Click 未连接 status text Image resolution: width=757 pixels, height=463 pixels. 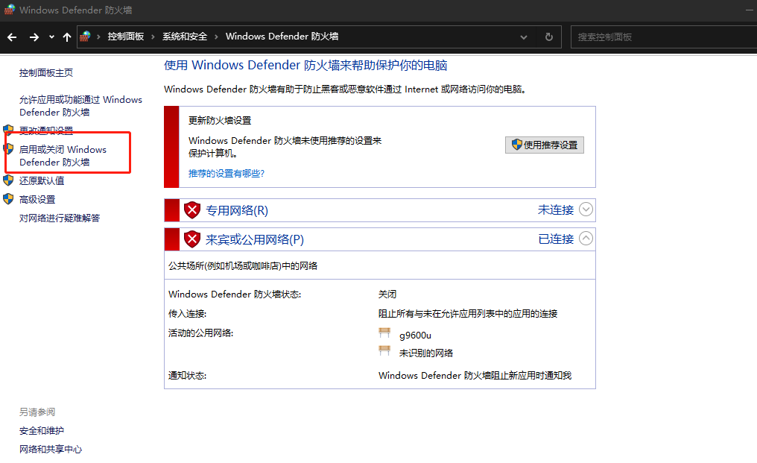[556, 210]
